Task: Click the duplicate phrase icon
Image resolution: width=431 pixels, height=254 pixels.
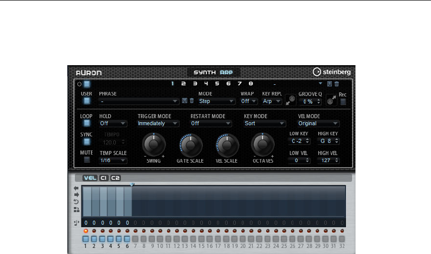Action: point(76,210)
